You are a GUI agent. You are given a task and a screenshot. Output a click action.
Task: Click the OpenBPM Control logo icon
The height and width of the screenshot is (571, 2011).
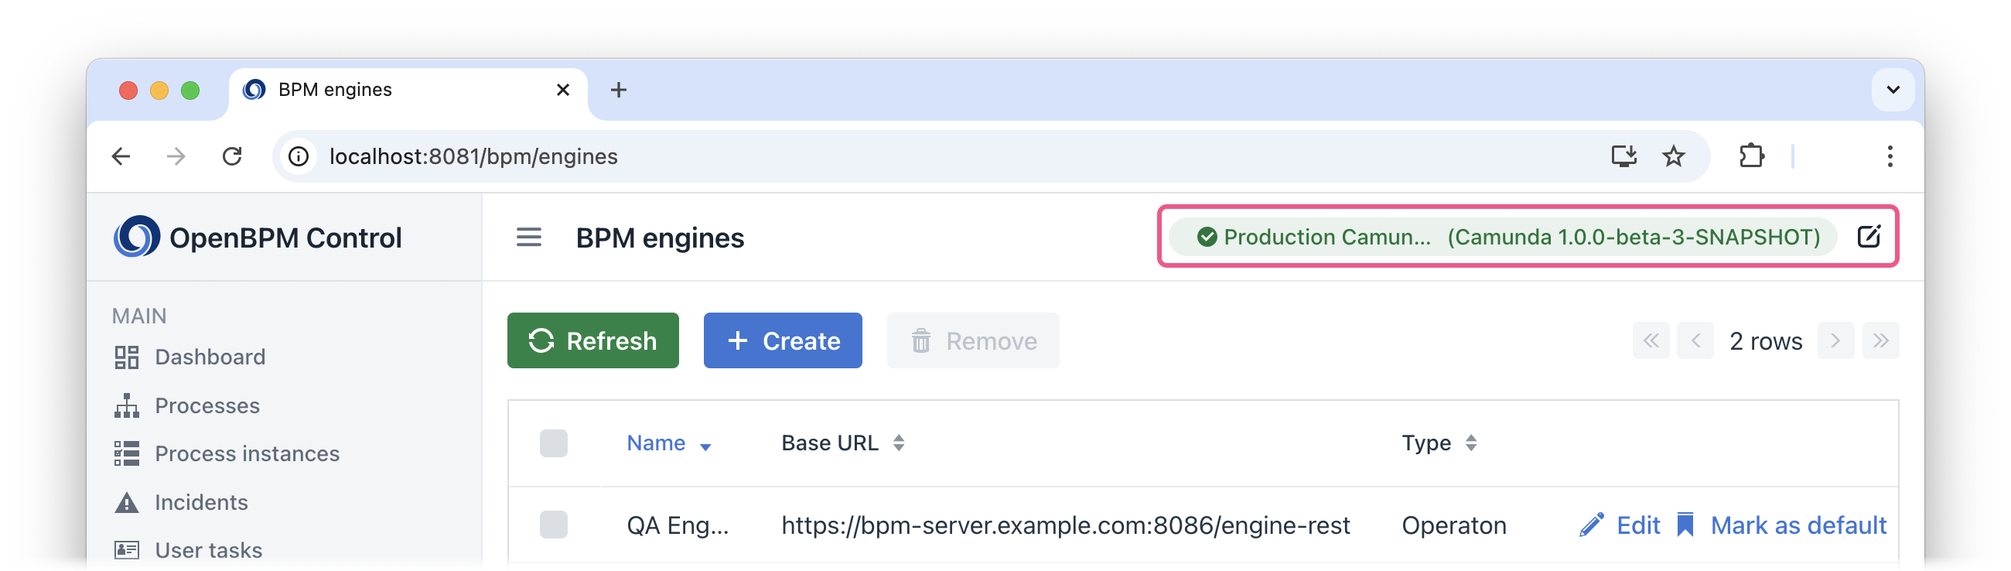click(137, 237)
